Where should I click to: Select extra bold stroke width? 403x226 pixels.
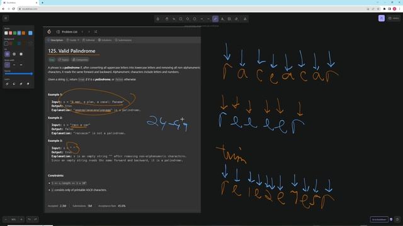21,65
